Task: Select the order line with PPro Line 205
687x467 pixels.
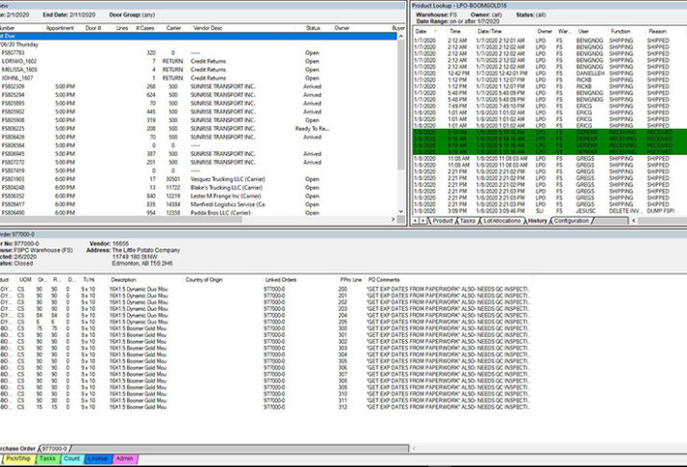Action: click(x=265, y=322)
